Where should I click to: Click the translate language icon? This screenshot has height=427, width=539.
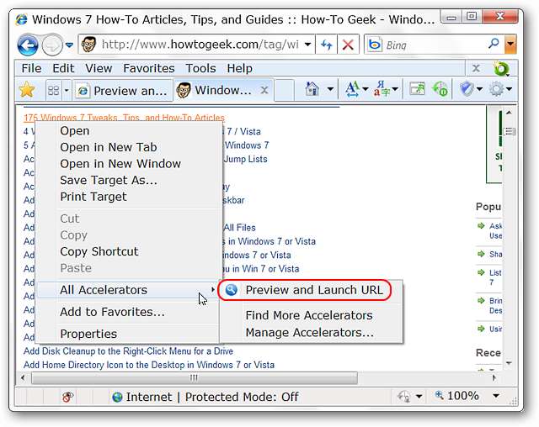pos(382,89)
